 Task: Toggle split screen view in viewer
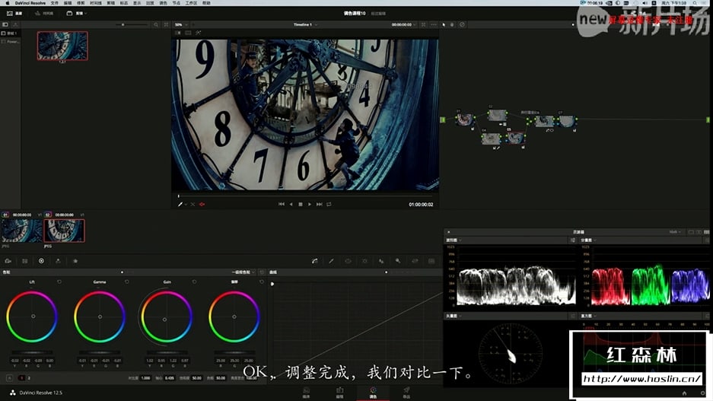(x=188, y=33)
